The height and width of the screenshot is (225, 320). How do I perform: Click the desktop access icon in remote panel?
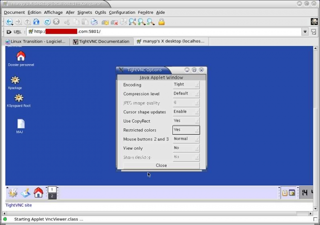pyautogui.click(x=26, y=193)
